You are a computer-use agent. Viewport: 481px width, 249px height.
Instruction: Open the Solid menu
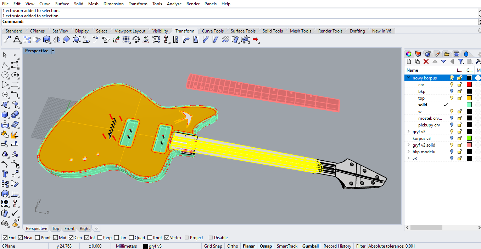[78, 4]
